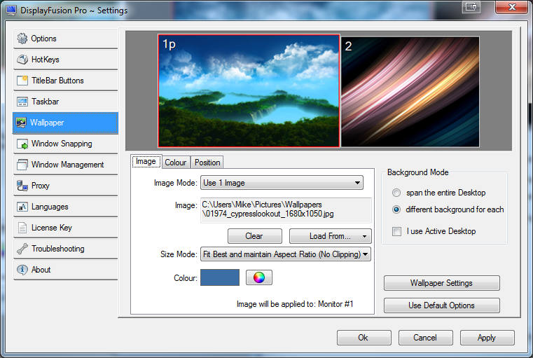Click the Window Management icon

point(22,165)
